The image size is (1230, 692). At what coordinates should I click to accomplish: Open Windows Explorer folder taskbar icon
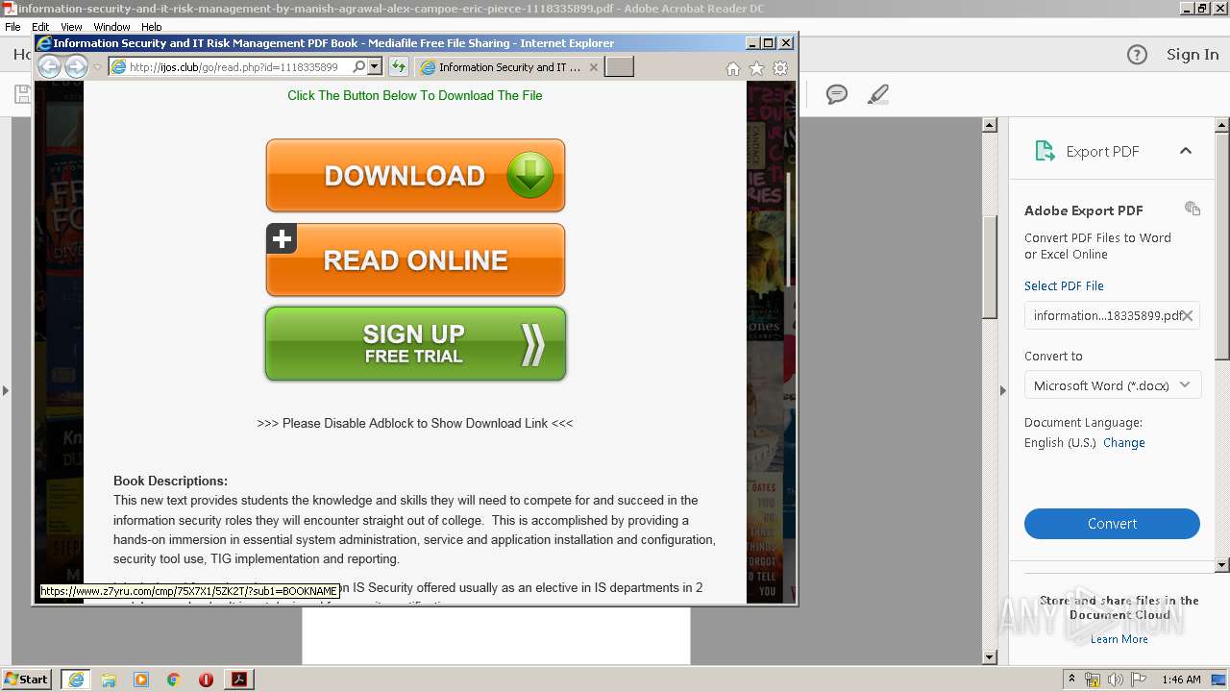pyautogui.click(x=109, y=680)
